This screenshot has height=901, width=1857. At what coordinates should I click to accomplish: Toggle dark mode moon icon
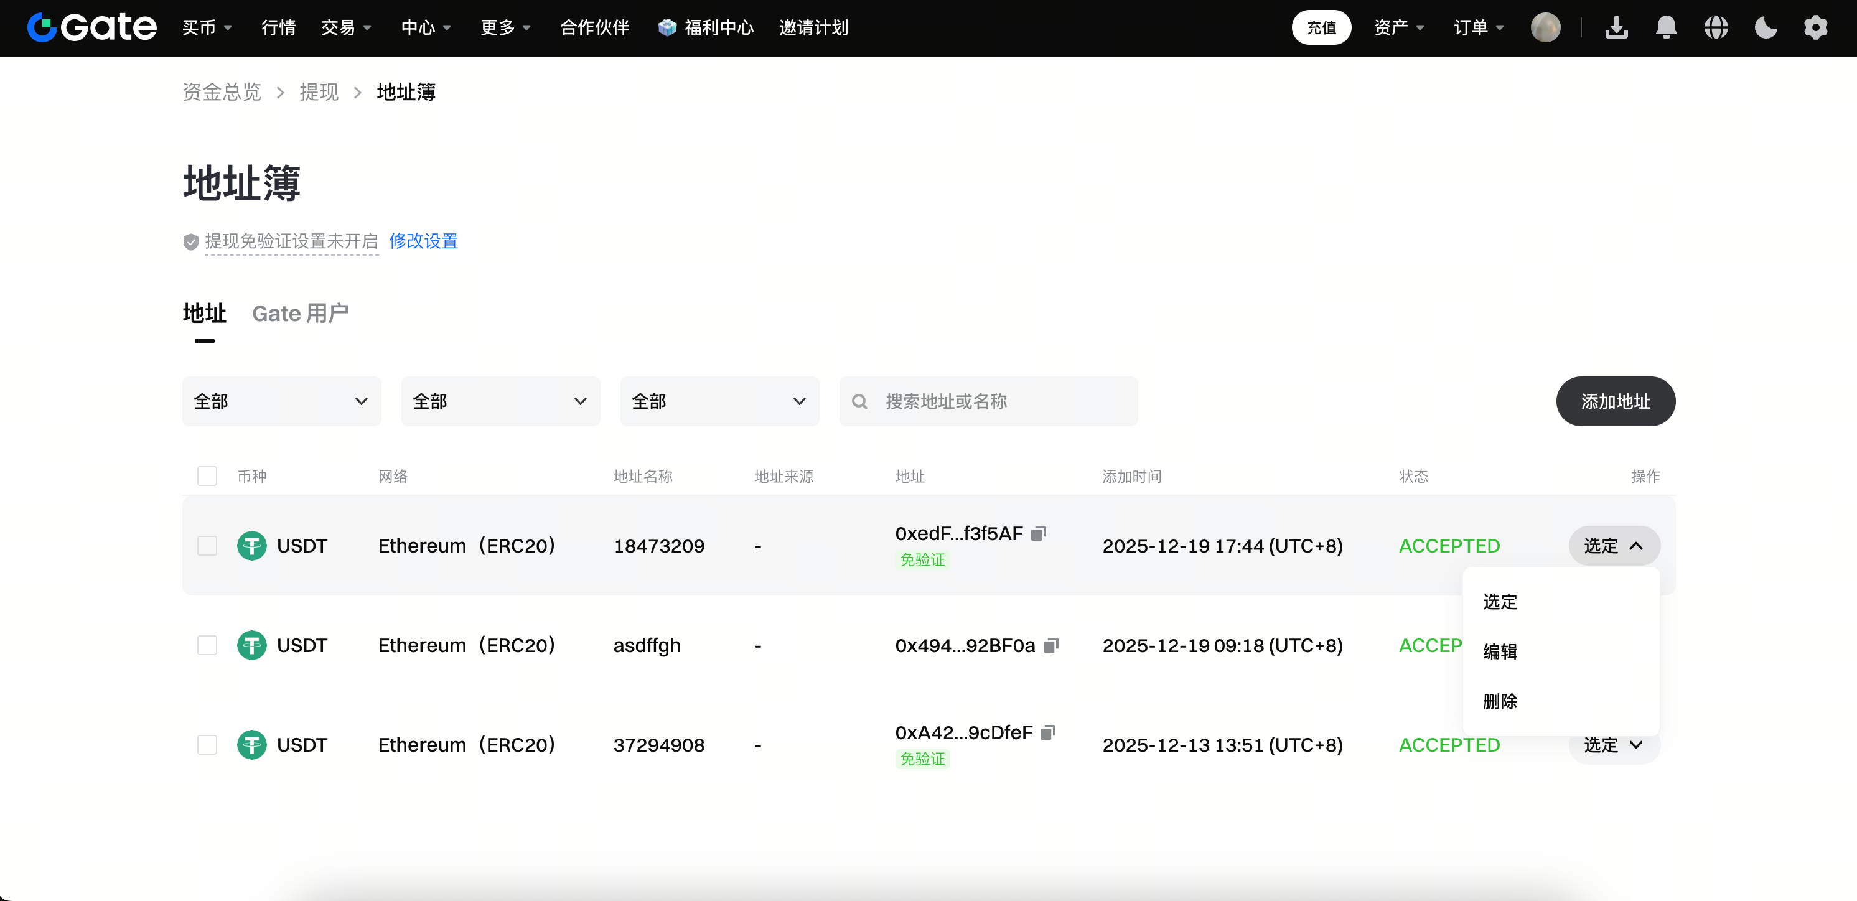click(x=1766, y=27)
